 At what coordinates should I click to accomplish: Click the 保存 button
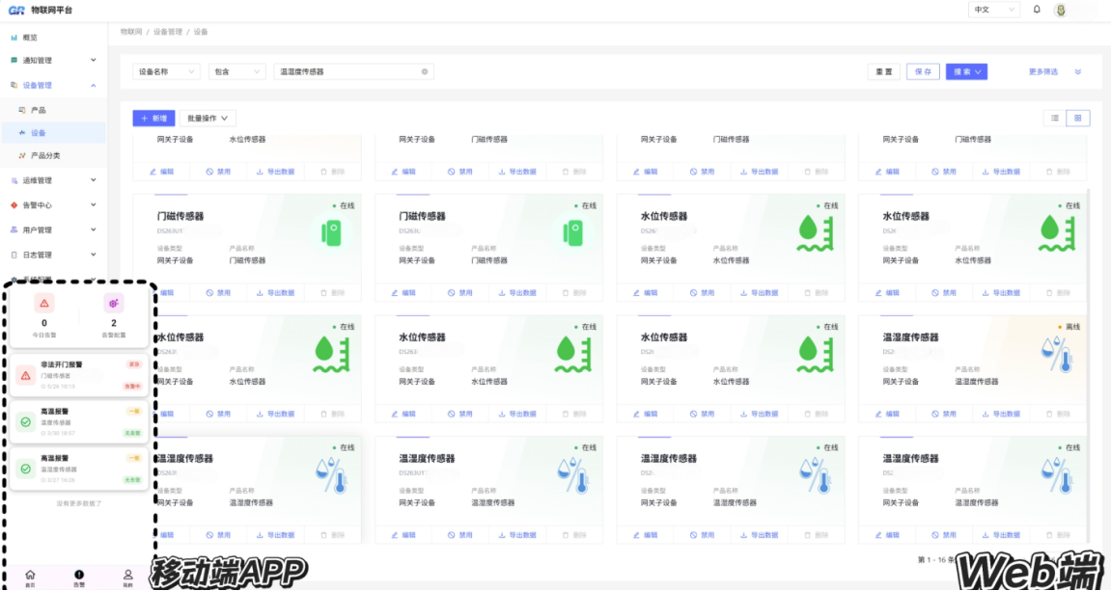(x=923, y=71)
